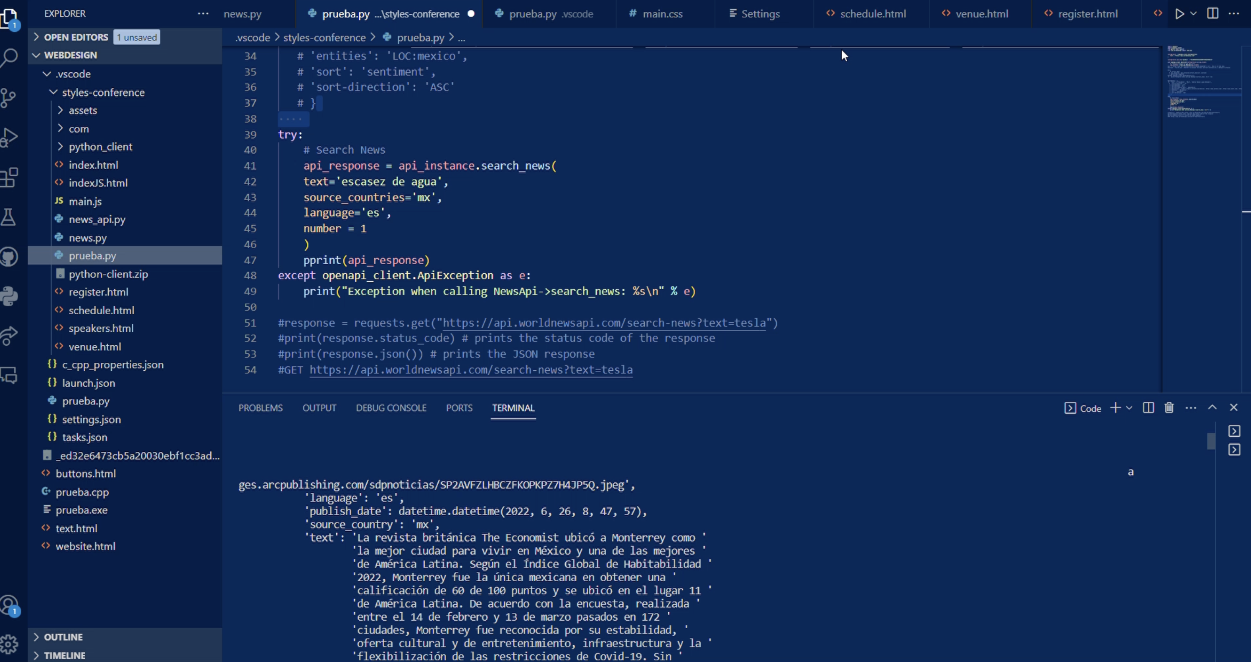Viewport: 1251px width, 662px height.
Task: Open GitHub view in activity bar
Action: coord(9,257)
